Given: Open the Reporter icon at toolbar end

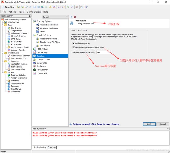Looking at the screenshot, I should coord(86,7).
